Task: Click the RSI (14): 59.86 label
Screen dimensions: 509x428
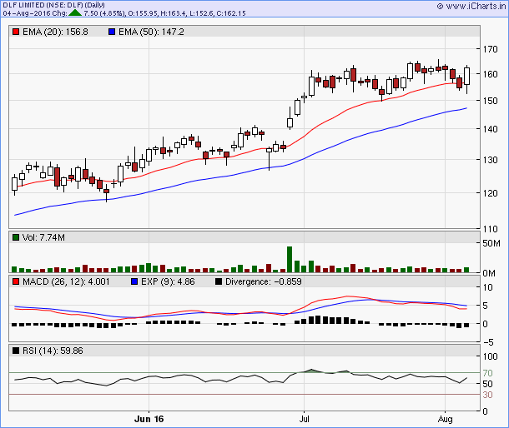Action: tap(53, 351)
